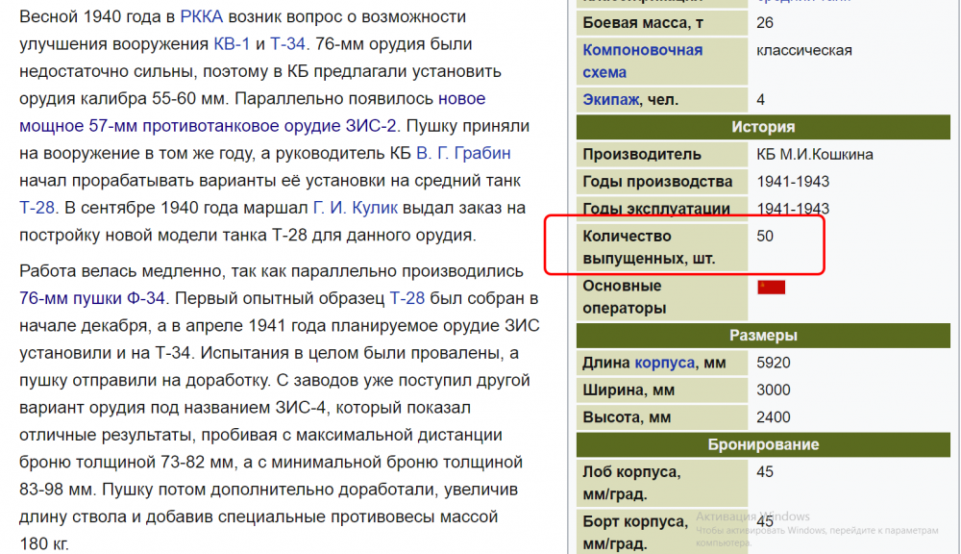Open the 76-мм пушки Ф-34 link

click(x=92, y=299)
